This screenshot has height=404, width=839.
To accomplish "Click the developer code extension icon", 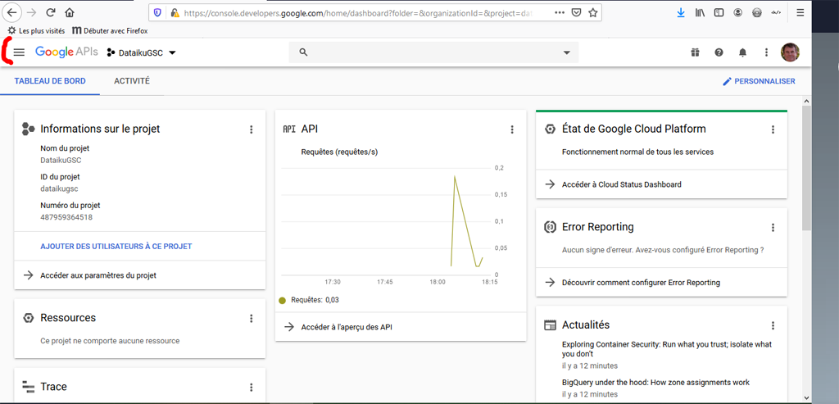I will coord(775,12).
